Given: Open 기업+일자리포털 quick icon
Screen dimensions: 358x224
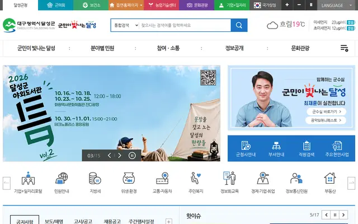Looking at the screenshot, I should pyautogui.click(x=28, y=183).
